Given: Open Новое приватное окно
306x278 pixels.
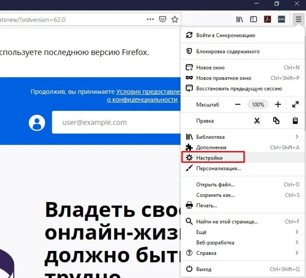Looking at the screenshot, I should pos(242,78).
